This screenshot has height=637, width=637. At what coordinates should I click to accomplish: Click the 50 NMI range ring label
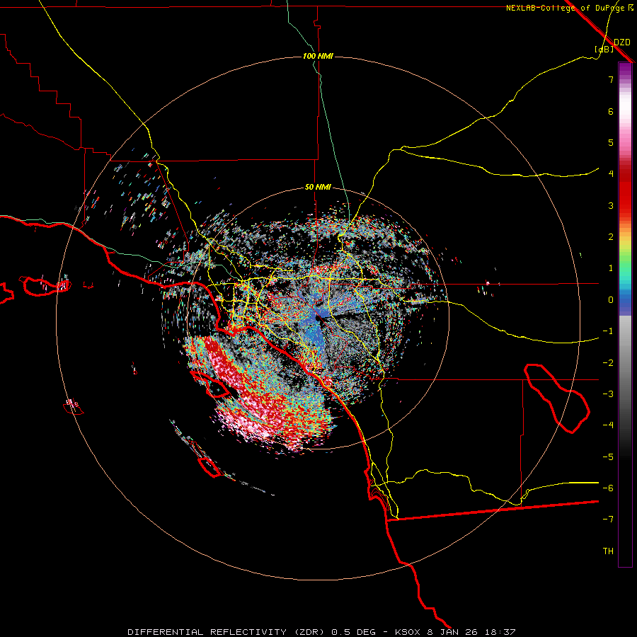tap(318, 188)
